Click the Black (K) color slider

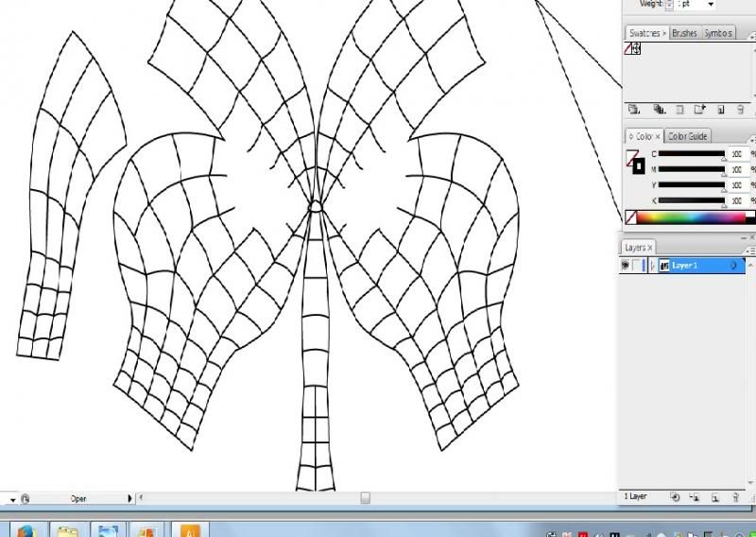tap(692, 200)
